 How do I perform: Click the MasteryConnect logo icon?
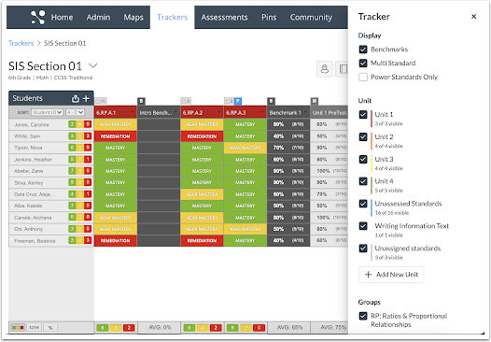click(38, 17)
